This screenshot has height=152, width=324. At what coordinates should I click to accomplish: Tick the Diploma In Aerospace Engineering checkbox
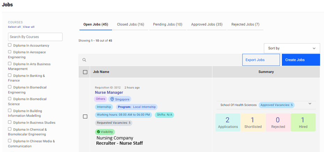point(10,52)
